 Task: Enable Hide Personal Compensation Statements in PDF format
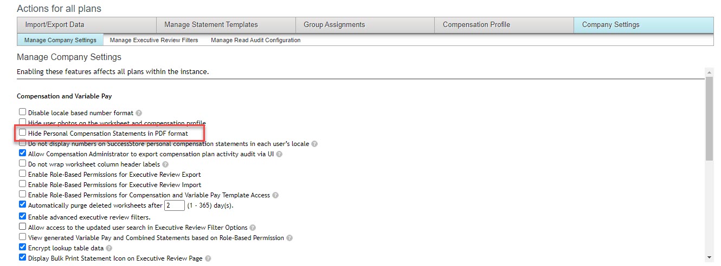(x=23, y=132)
